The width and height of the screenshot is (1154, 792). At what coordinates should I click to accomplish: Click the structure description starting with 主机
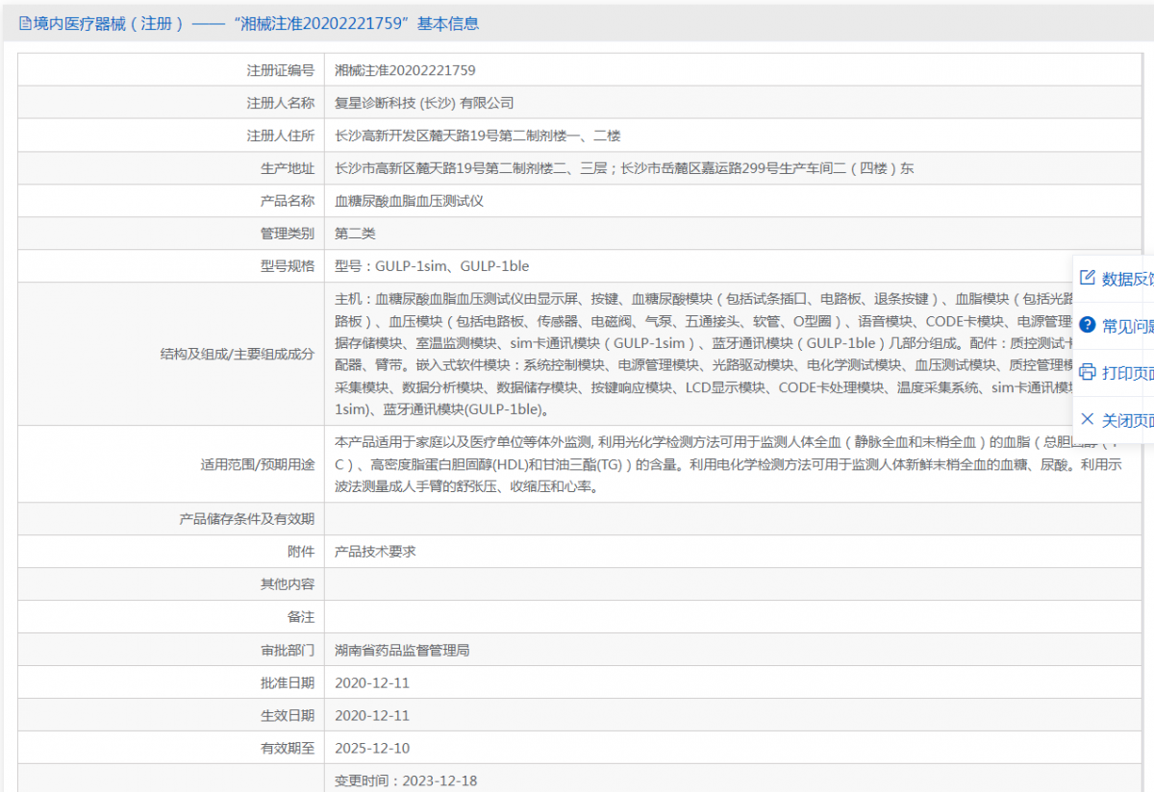click(704, 354)
